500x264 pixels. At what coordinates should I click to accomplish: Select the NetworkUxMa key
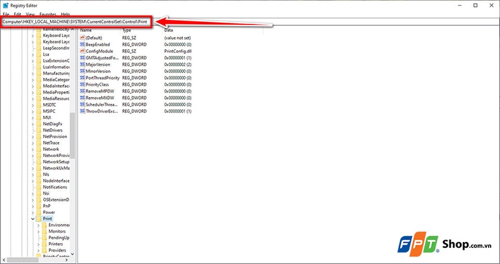tap(56, 168)
